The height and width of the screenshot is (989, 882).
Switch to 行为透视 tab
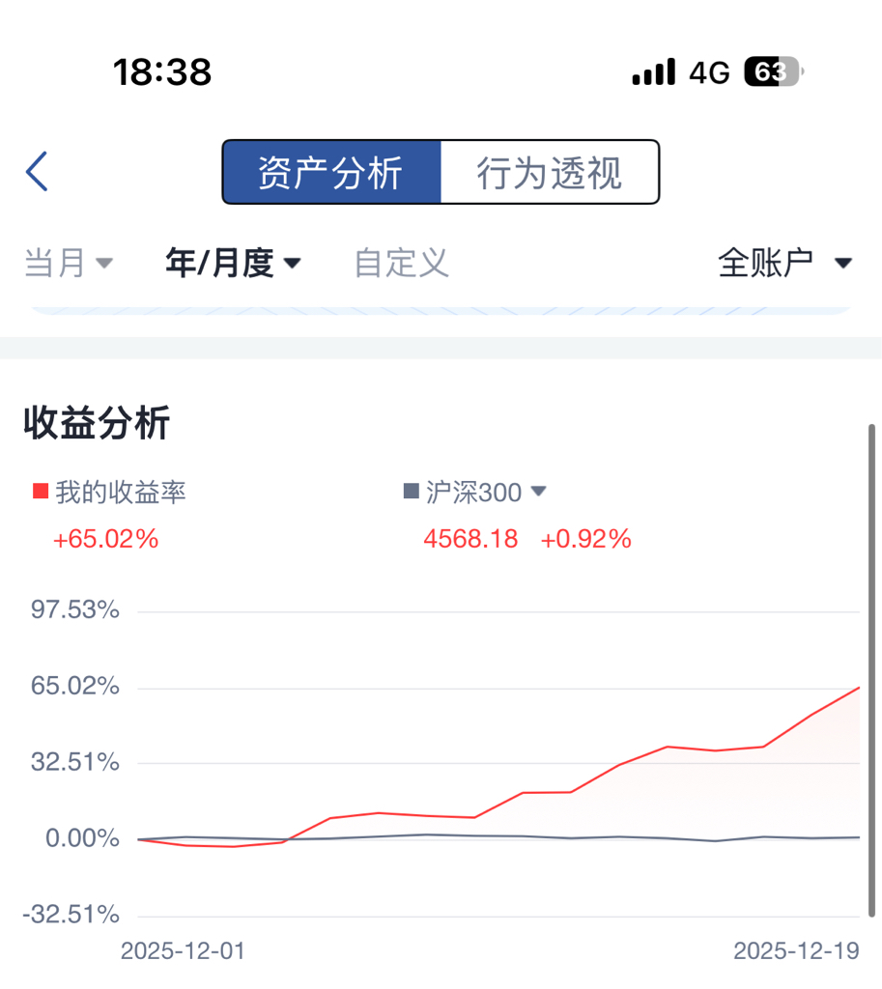[x=549, y=173]
